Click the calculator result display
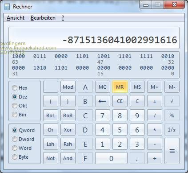Screen dimensions: 188x173 pyautogui.click(x=94, y=38)
